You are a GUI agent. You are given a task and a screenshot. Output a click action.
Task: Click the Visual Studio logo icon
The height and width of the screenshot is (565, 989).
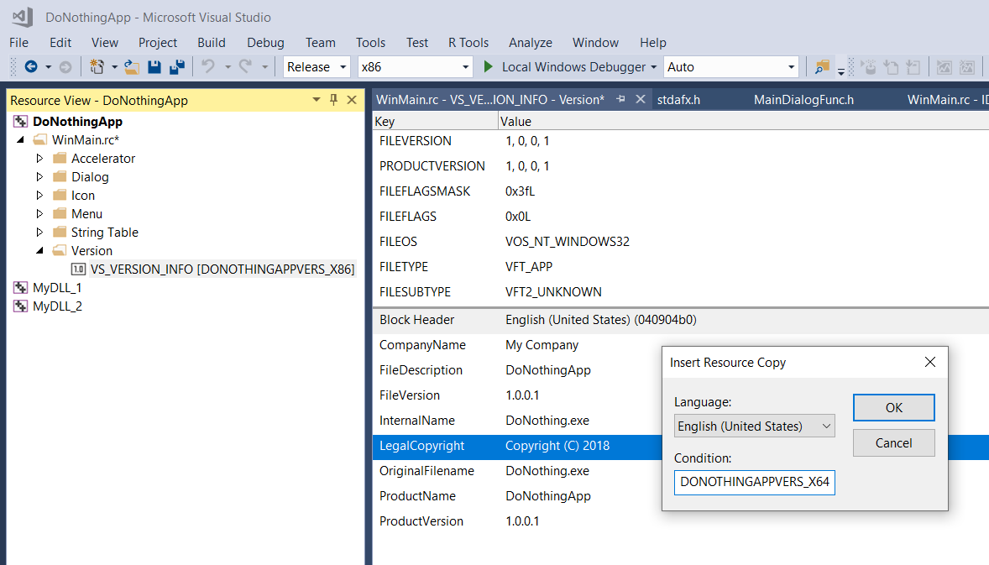[23, 17]
